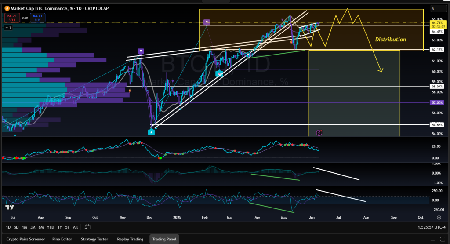Set range to 5D
The height and width of the screenshot is (244, 450).
[x=16, y=227]
